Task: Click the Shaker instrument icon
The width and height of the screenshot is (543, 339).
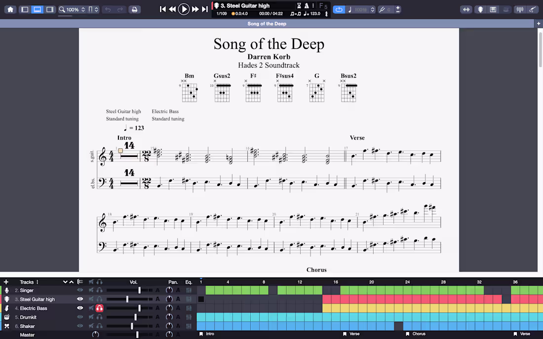Action: click(6, 326)
